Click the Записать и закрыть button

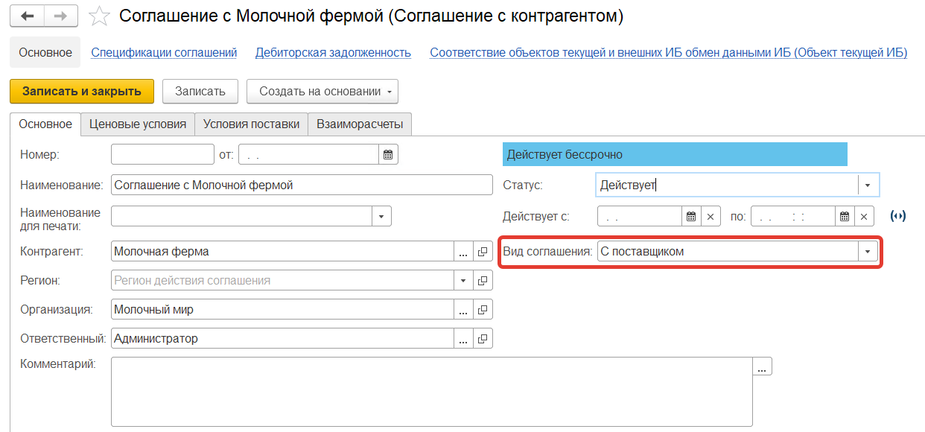[82, 92]
